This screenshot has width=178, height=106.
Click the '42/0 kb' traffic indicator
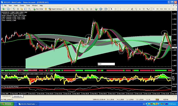tap(165, 99)
